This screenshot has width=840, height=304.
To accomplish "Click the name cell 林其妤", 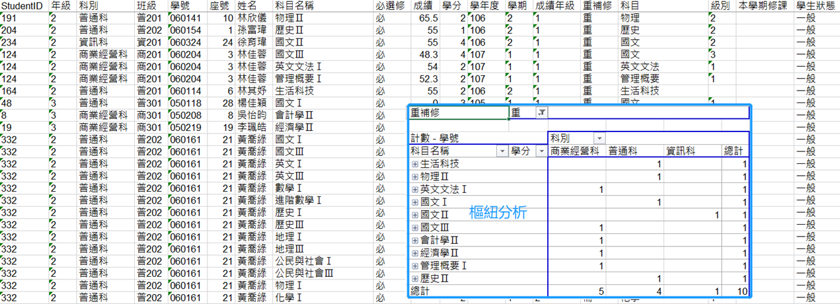I will click(x=254, y=91).
